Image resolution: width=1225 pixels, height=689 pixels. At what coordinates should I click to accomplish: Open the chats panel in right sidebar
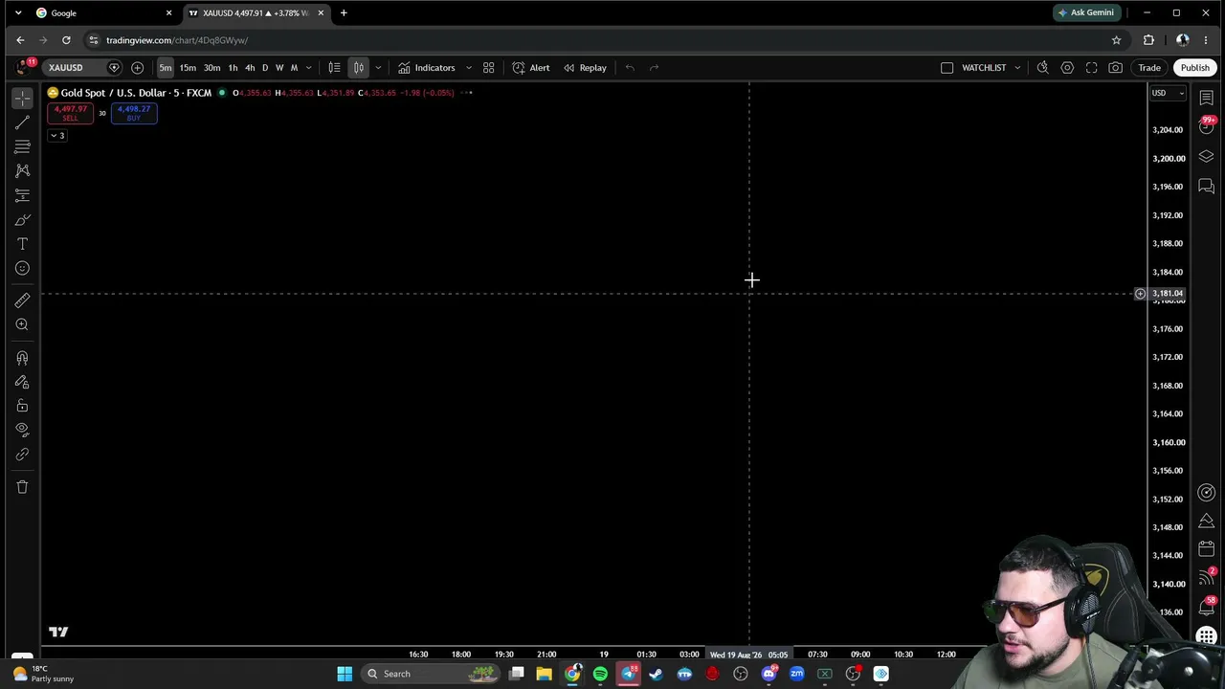coord(1206,187)
